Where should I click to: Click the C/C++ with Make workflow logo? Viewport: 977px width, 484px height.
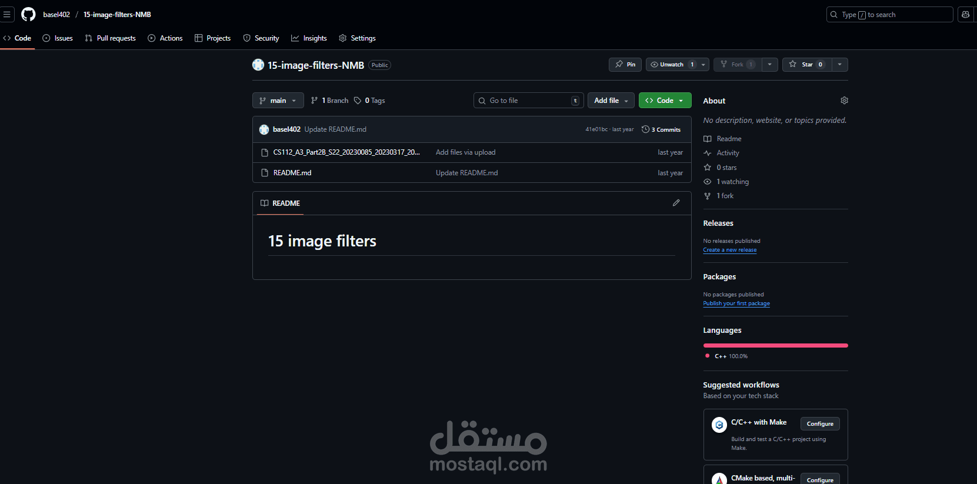pyautogui.click(x=719, y=425)
